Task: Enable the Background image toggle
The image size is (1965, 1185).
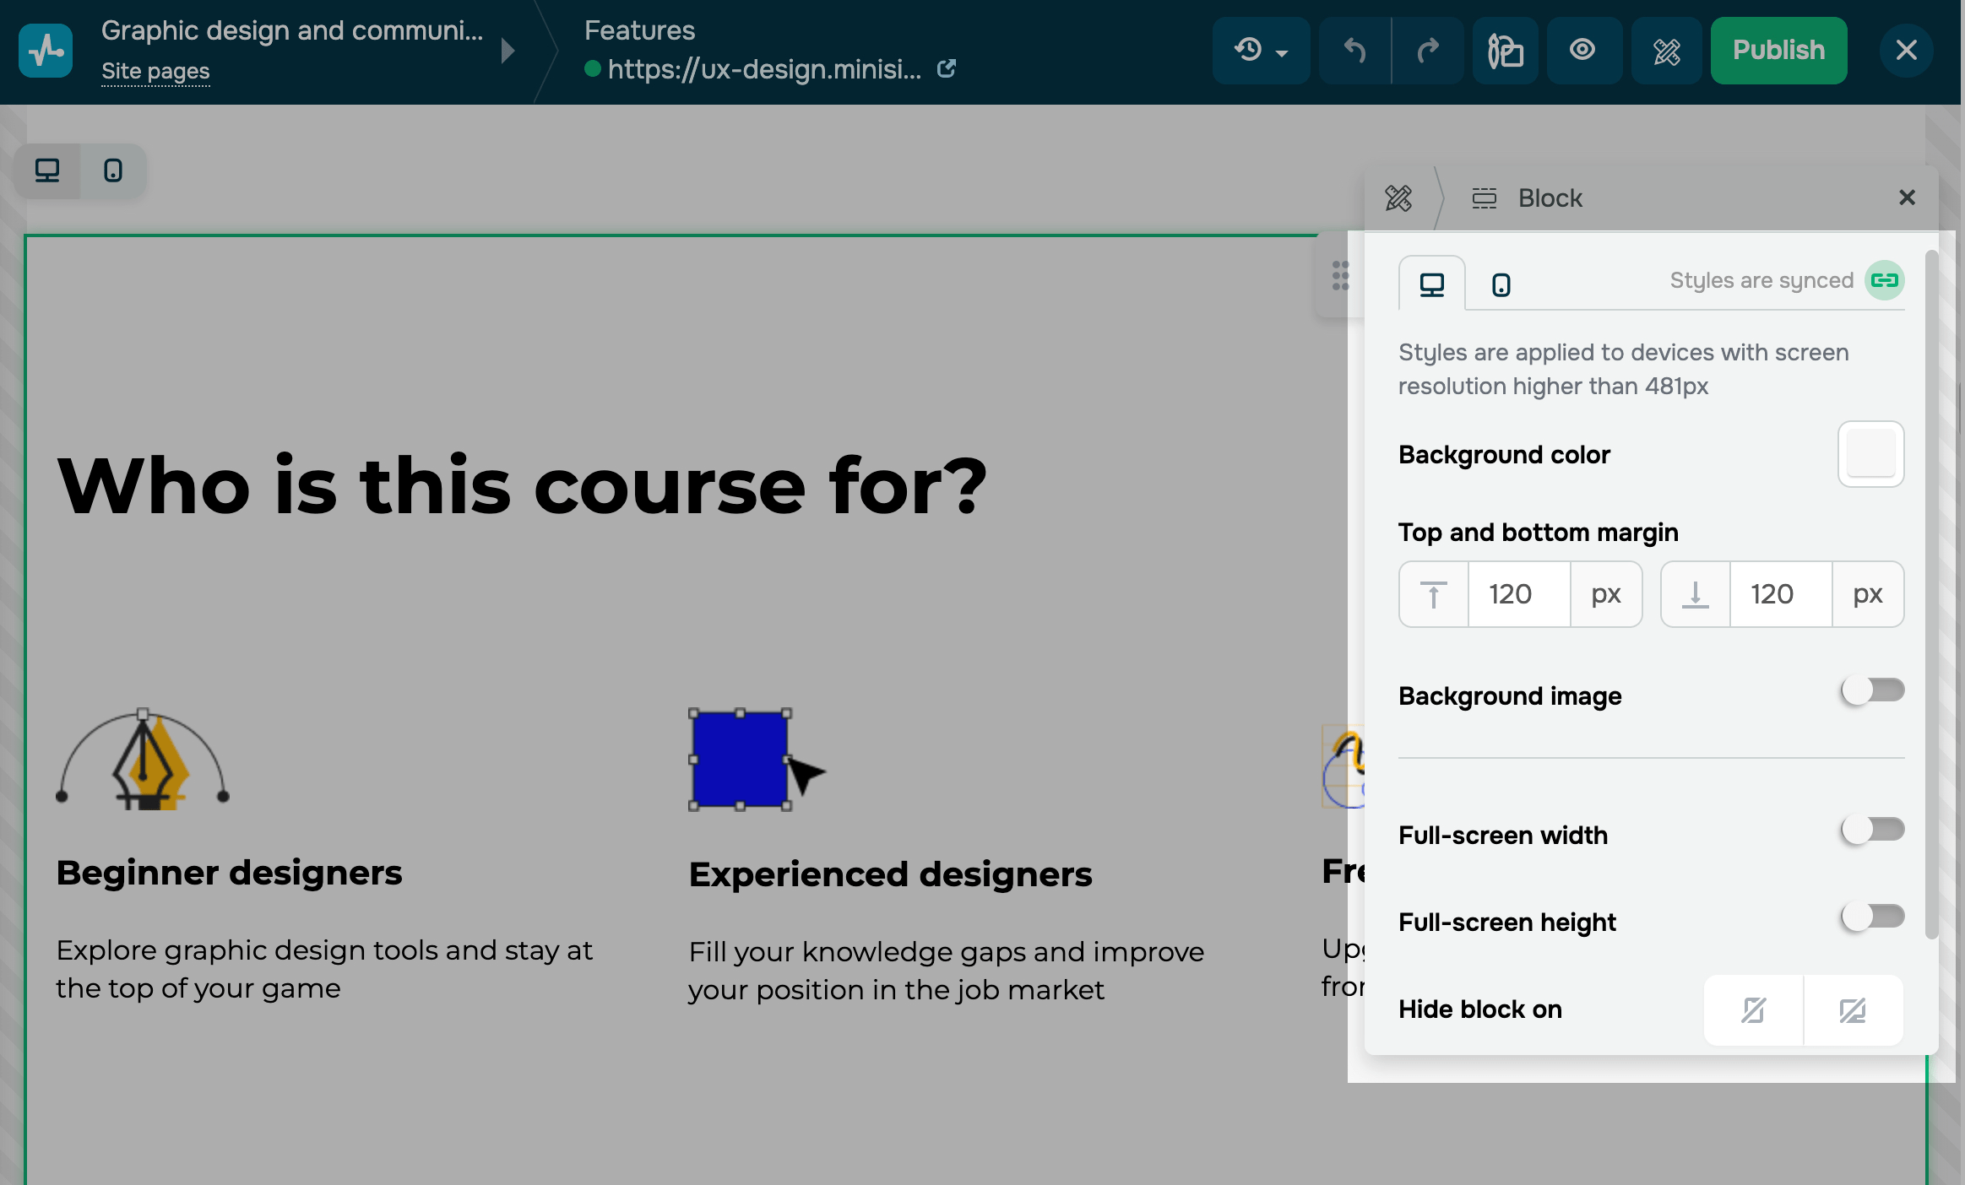Action: coord(1872,690)
